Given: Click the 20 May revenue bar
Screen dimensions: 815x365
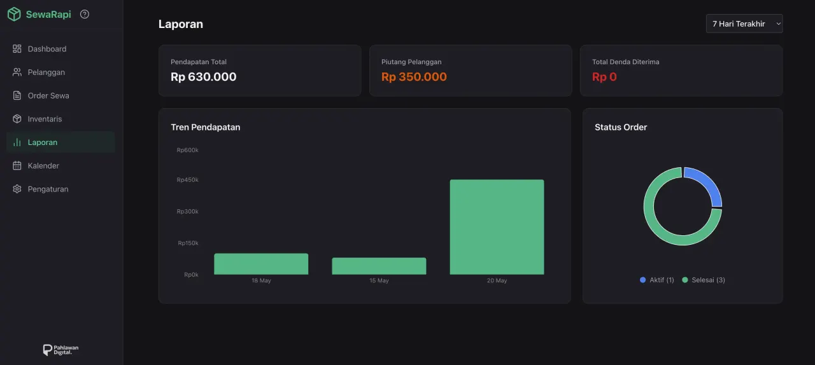Looking at the screenshot, I should coord(497,227).
